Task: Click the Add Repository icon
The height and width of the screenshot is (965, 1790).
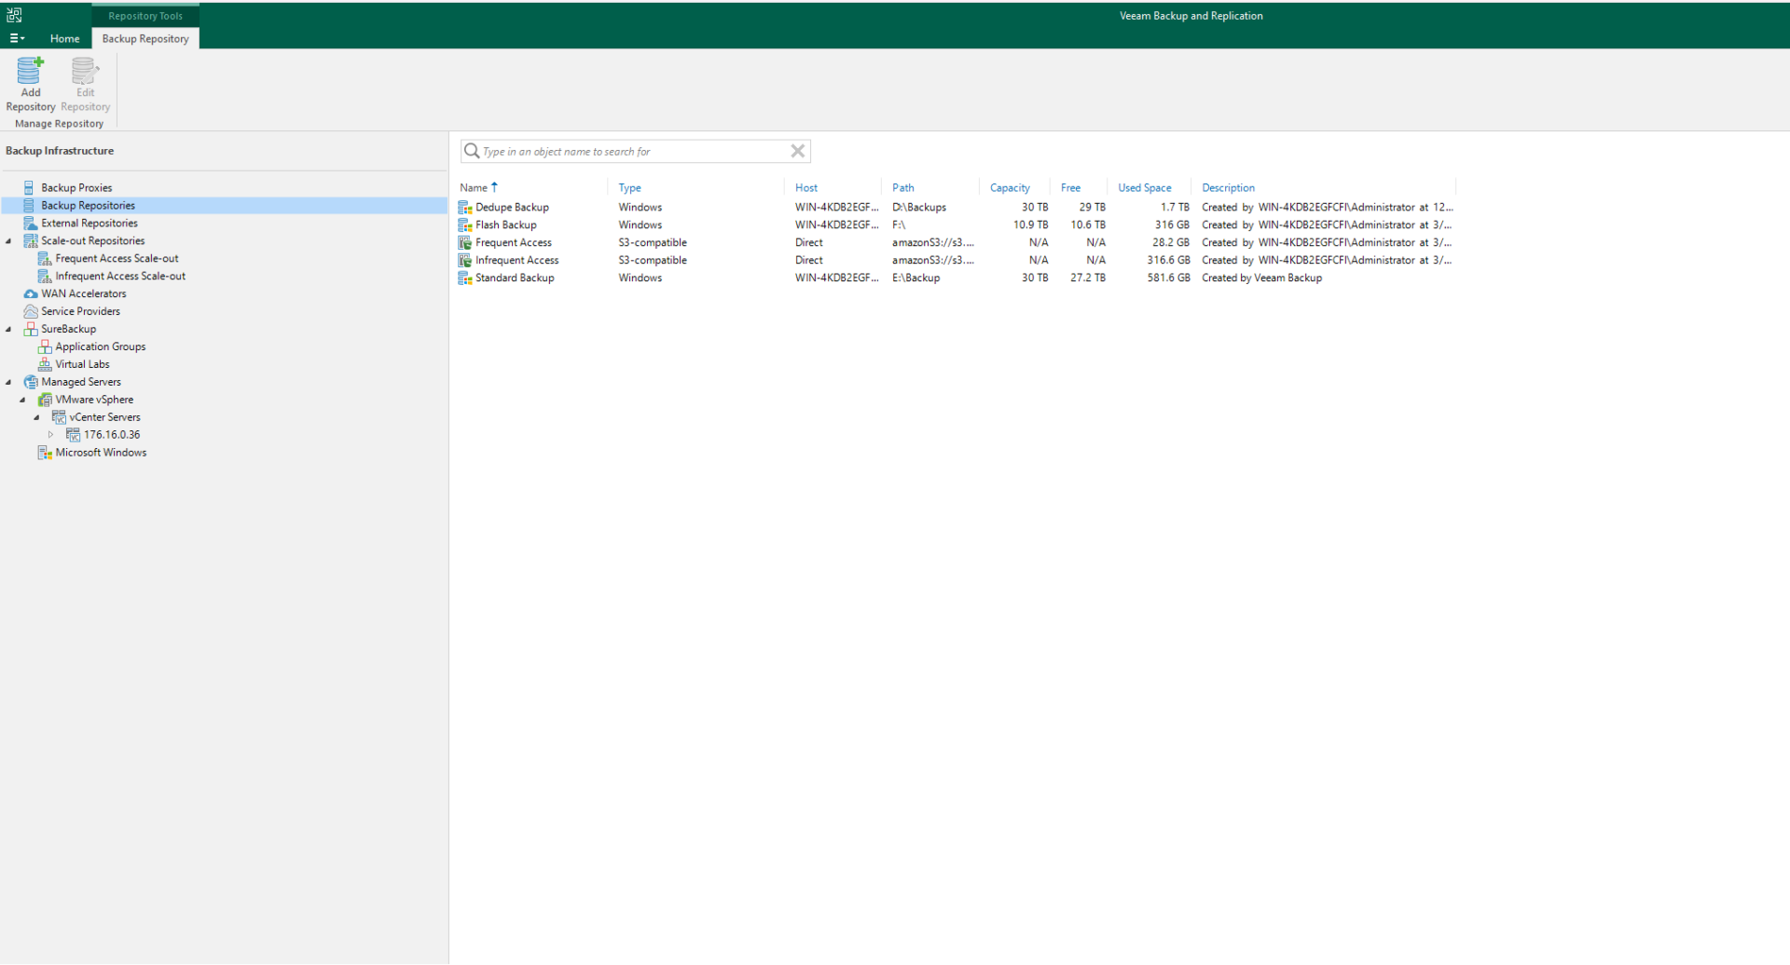Action: tap(30, 71)
